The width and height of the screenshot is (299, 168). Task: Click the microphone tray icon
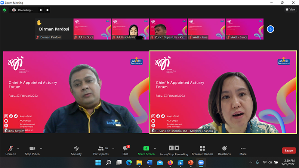(258, 162)
